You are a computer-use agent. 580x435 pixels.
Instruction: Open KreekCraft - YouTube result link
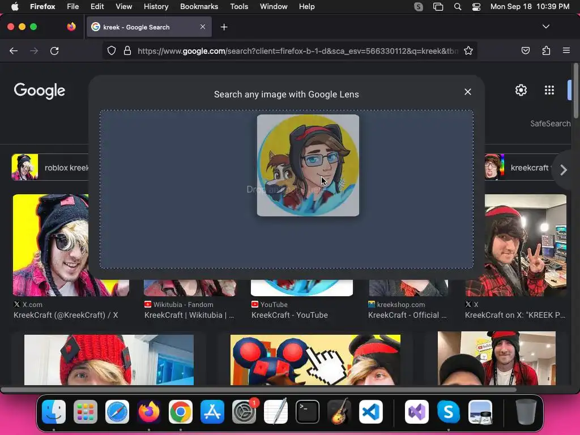click(x=289, y=315)
